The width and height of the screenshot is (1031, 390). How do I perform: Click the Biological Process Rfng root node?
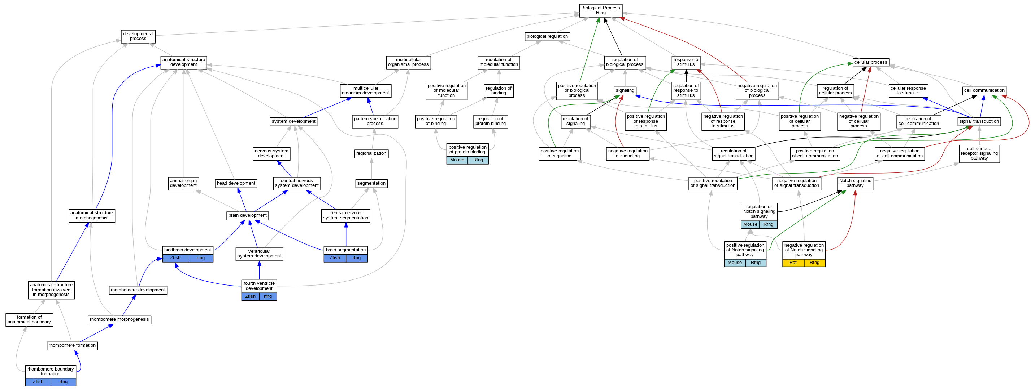pos(601,10)
